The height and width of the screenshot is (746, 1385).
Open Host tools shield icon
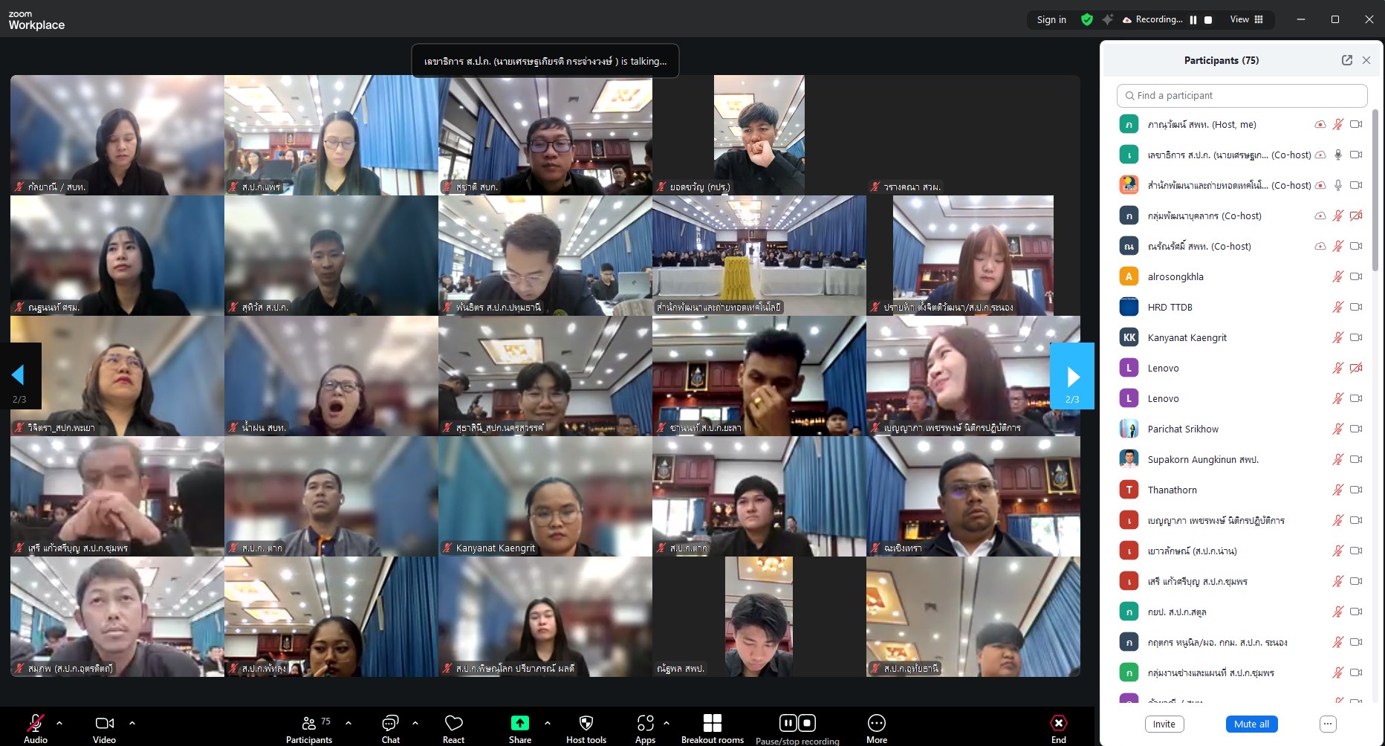point(586,724)
